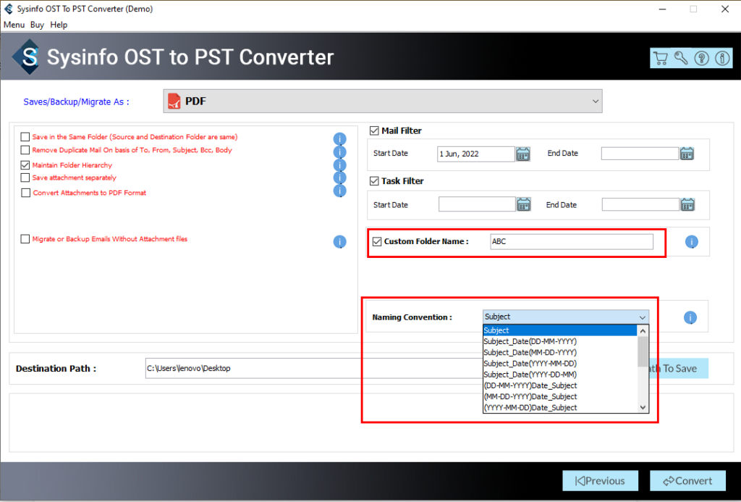The height and width of the screenshot is (502, 741).
Task: Click info icon for Remove Duplicate Mail
Action: (x=340, y=152)
